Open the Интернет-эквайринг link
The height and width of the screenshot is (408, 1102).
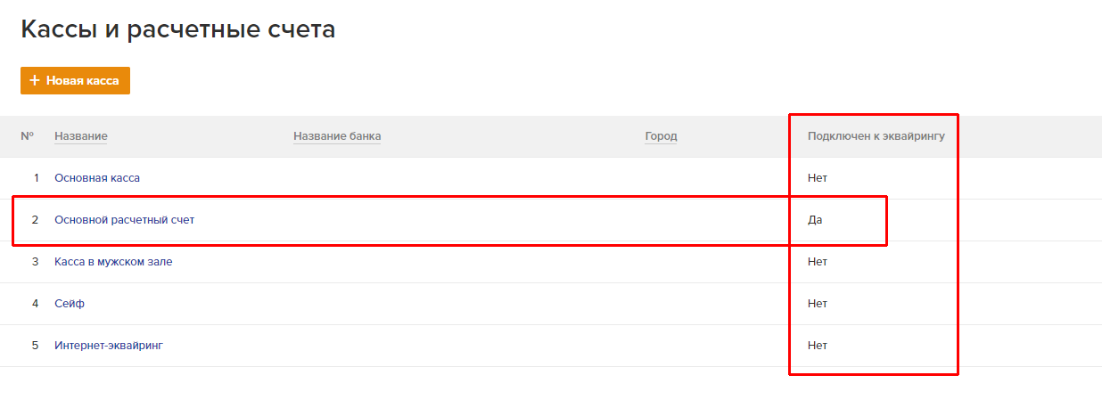pyautogui.click(x=109, y=346)
